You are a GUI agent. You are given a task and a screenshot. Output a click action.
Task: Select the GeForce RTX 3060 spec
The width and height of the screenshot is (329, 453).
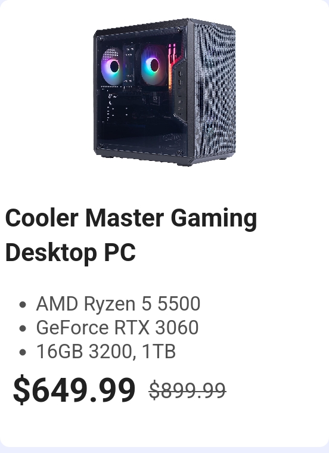[117, 327]
